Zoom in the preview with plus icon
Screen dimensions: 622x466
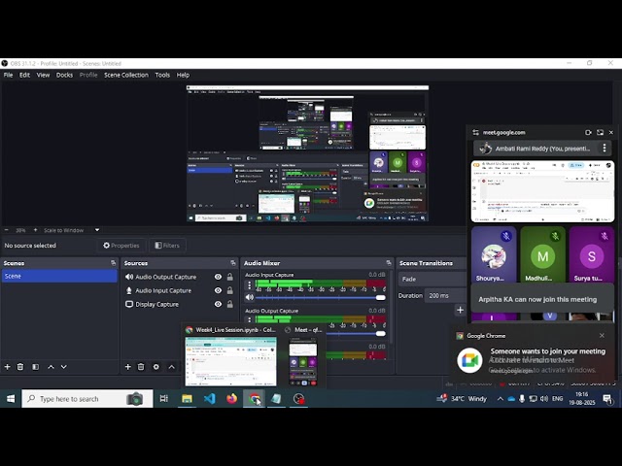point(35,230)
